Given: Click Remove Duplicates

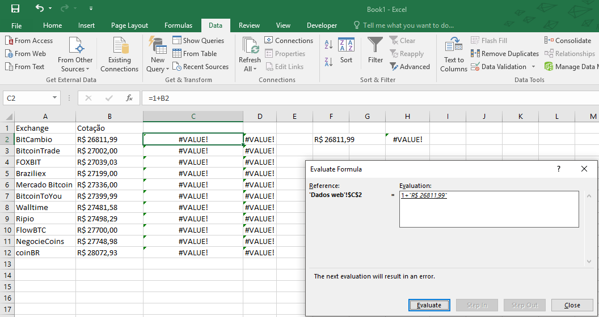Looking at the screenshot, I should (505, 54).
